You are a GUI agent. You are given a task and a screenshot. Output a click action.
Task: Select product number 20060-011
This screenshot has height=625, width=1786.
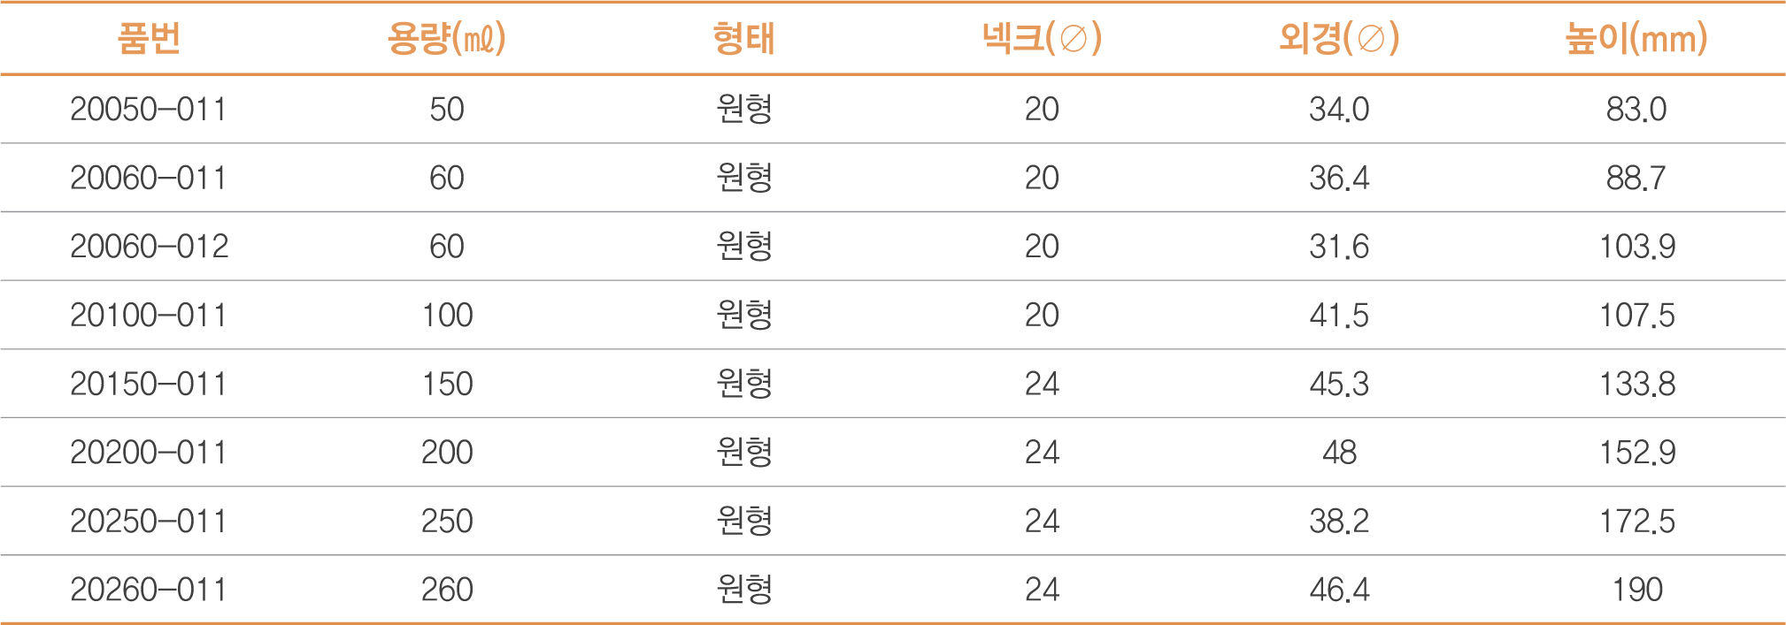click(x=149, y=179)
